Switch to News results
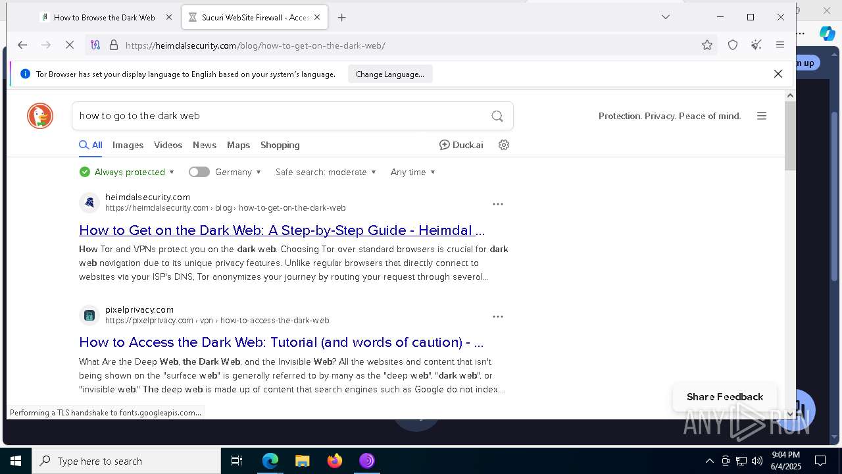The width and height of the screenshot is (842, 474). [x=205, y=145]
